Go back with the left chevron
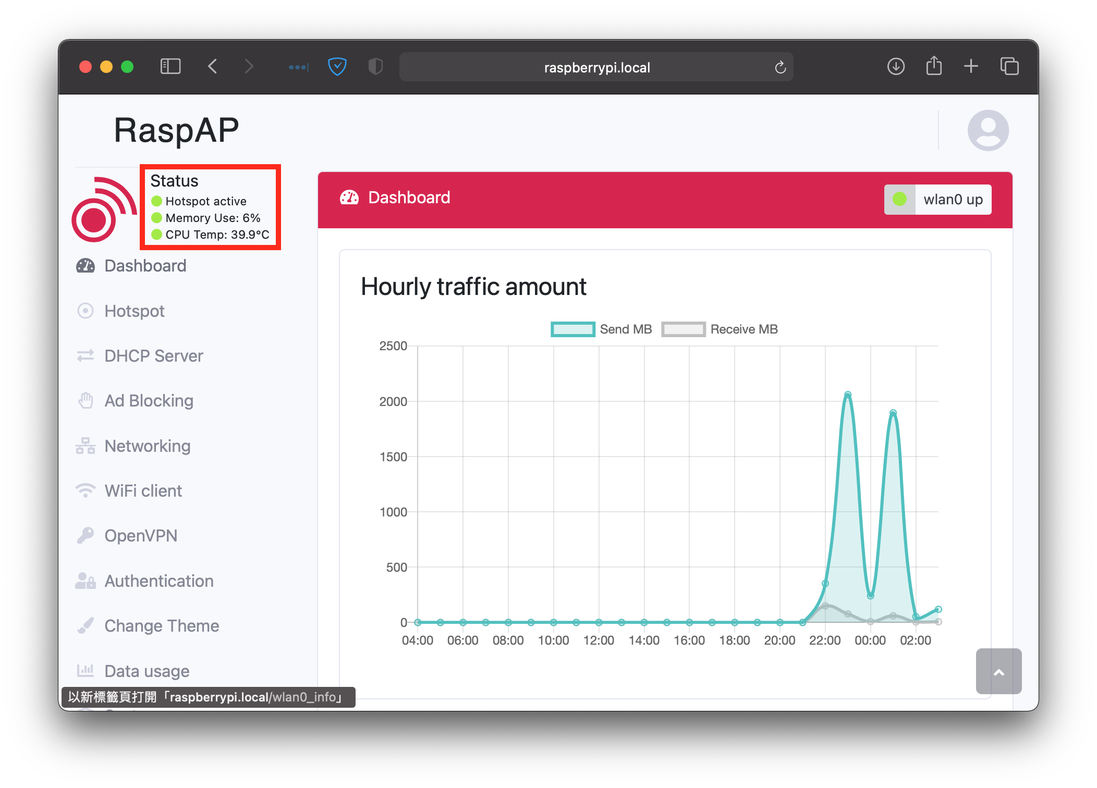 point(212,67)
